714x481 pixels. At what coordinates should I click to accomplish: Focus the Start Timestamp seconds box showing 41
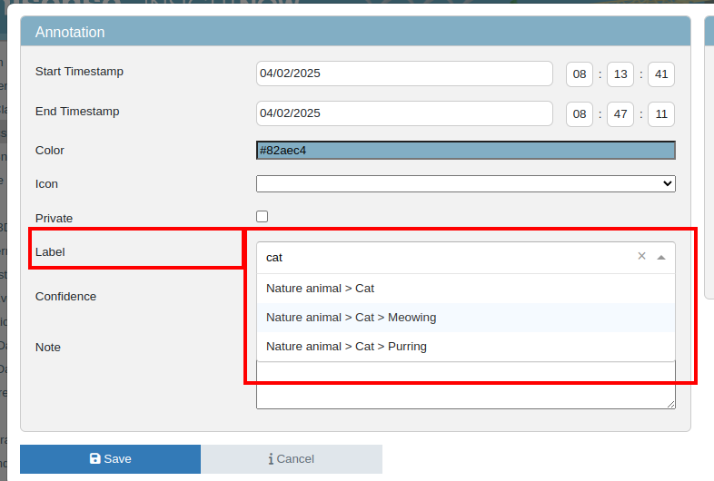point(660,74)
